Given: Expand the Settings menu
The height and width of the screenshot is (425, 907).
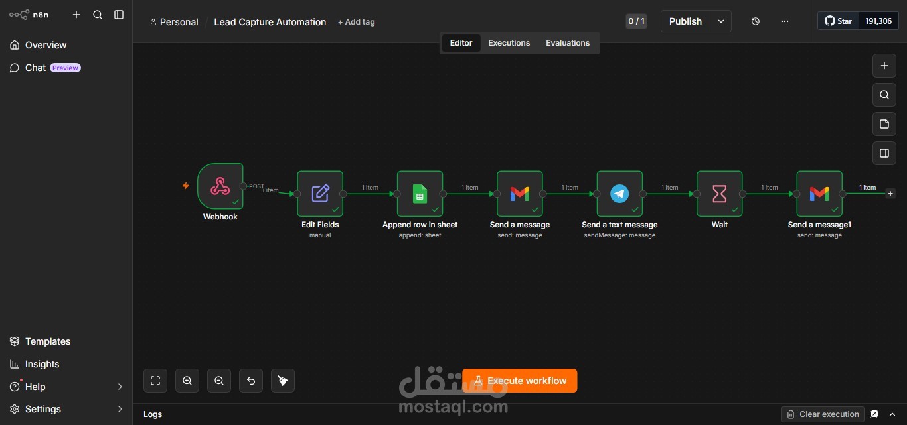Looking at the screenshot, I should 66,409.
